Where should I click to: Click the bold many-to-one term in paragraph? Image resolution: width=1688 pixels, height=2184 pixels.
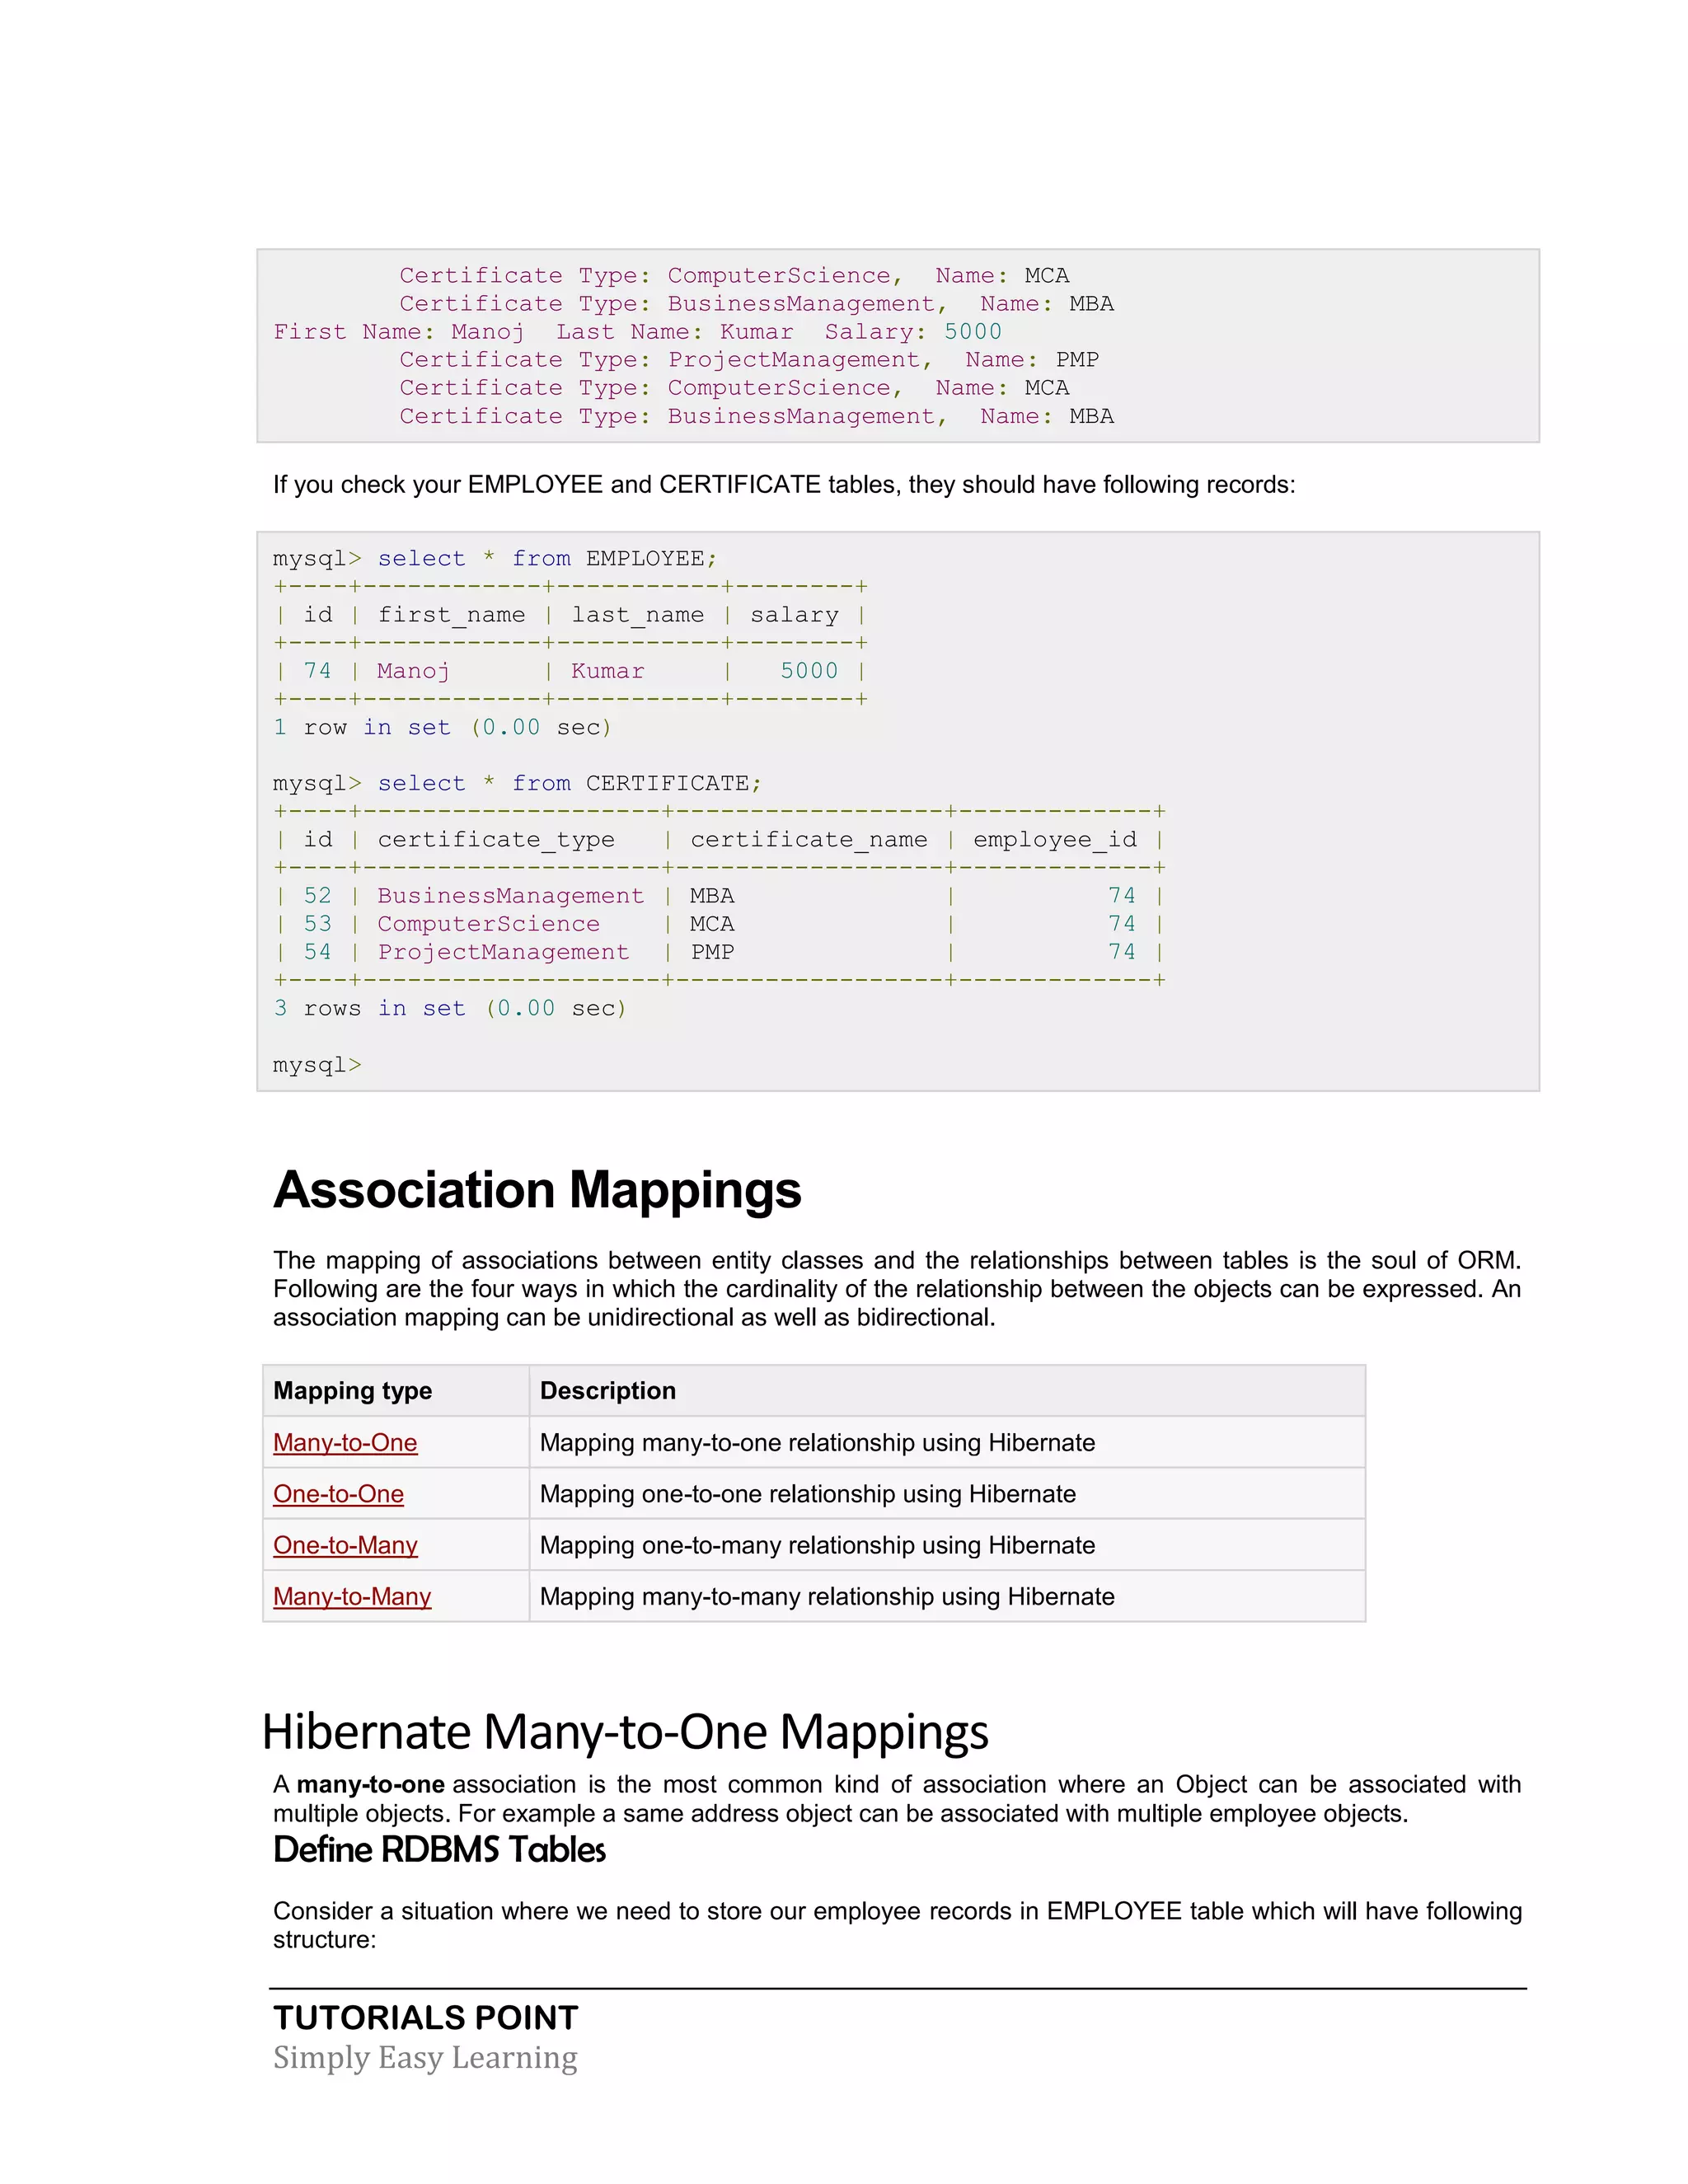tap(370, 1784)
